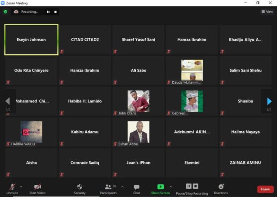Pause recording via top recording indicator
The width and height of the screenshot is (277, 197).
click(48, 12)
